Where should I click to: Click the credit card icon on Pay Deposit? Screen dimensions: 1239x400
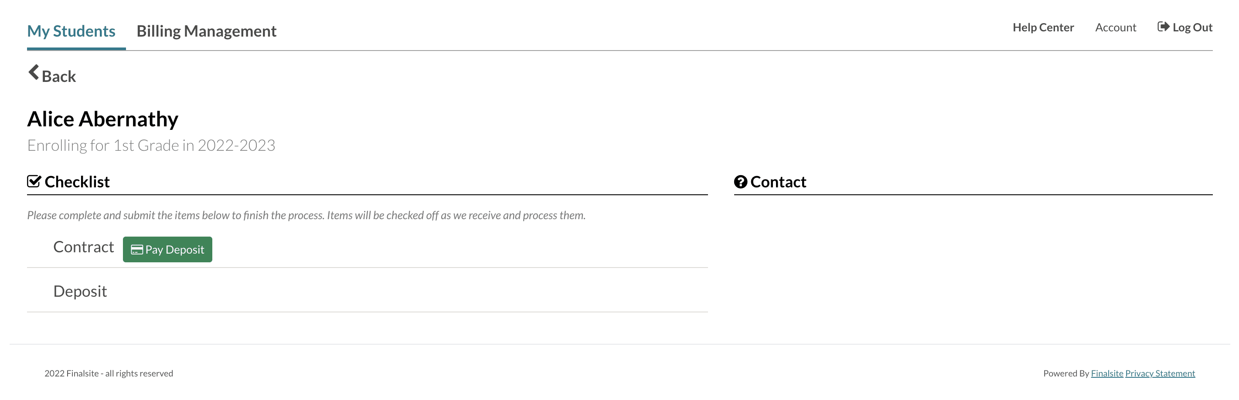tap(136, 250)
